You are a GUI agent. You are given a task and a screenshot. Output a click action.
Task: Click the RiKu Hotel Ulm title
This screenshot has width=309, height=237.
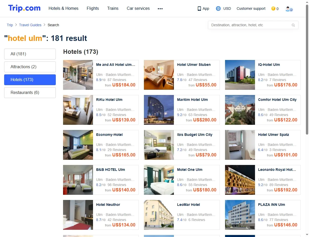click(109, 100)
